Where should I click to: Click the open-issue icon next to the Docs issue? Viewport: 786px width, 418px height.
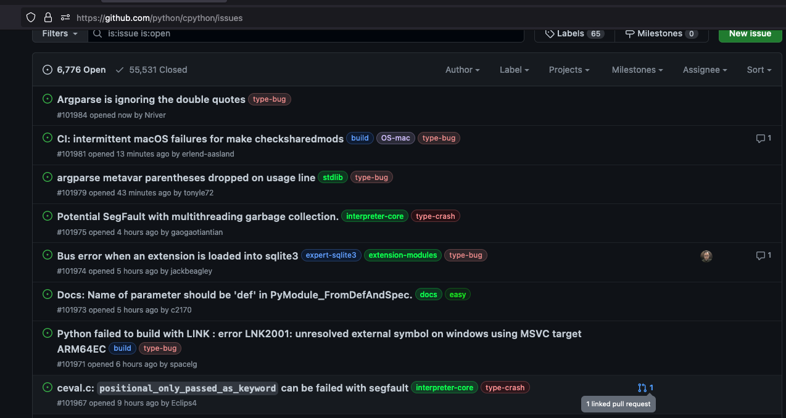point(48,294)
